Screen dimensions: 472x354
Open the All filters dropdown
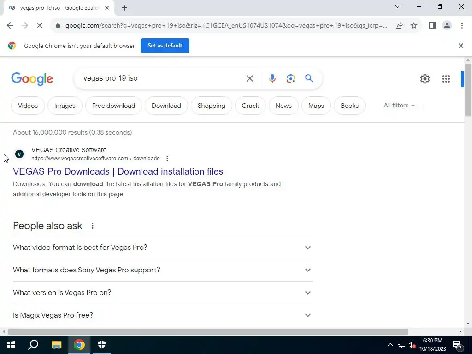point(399,106)
